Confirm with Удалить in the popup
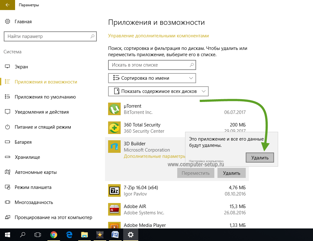This screenshot has height=241, width=313. tap(260, 158)
